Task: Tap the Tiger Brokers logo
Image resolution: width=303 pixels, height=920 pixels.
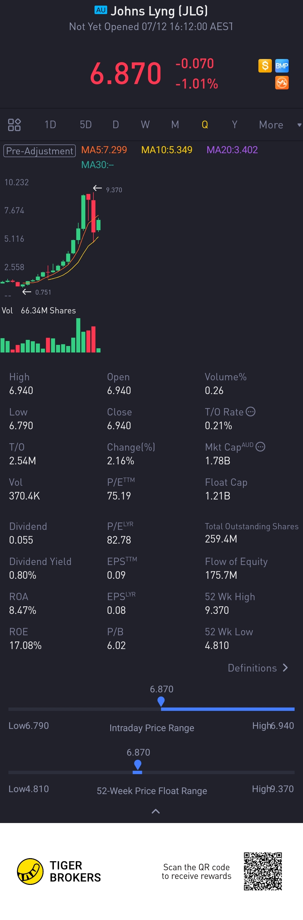Action: 59,871
